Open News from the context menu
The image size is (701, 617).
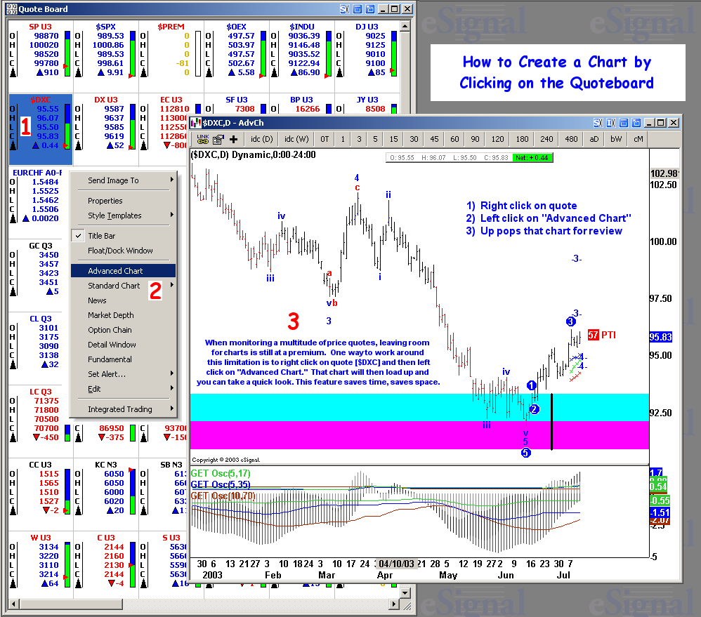coord(123,300)
